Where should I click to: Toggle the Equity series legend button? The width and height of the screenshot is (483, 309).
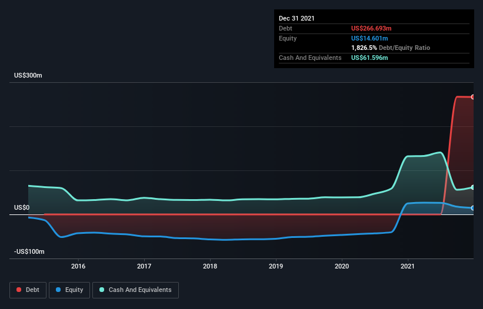pyautogui.click(x=69, y=290)
